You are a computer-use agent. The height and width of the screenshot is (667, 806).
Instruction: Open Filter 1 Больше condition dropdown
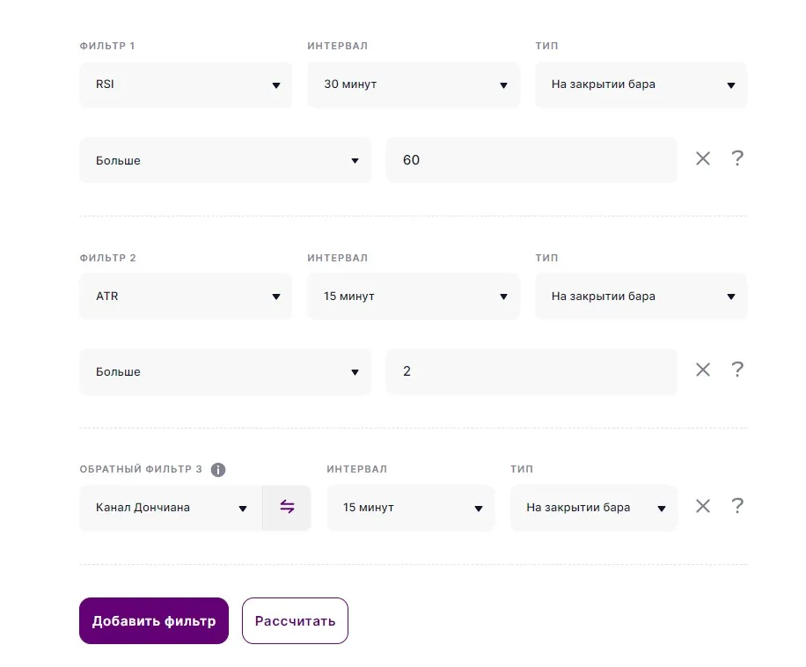(224, 161)
